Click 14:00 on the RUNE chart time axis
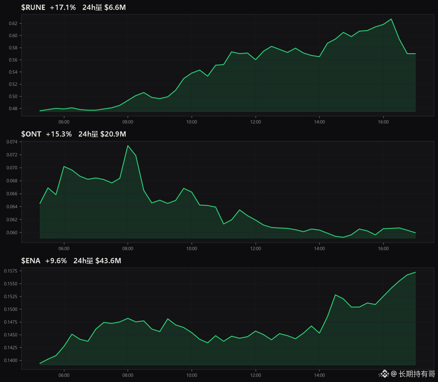438x382 pixels. (319, 122)
